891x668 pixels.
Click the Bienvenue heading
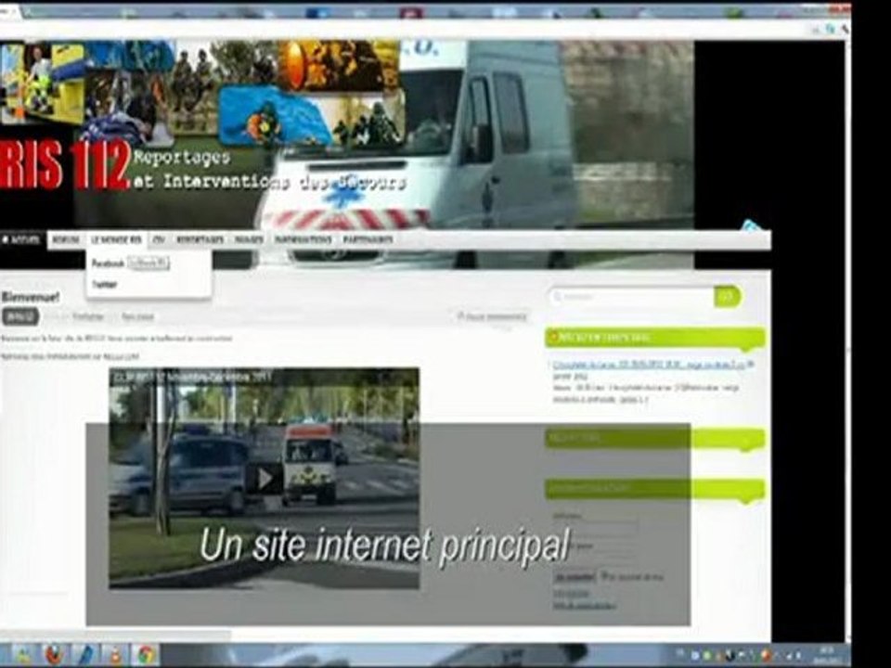30,297
